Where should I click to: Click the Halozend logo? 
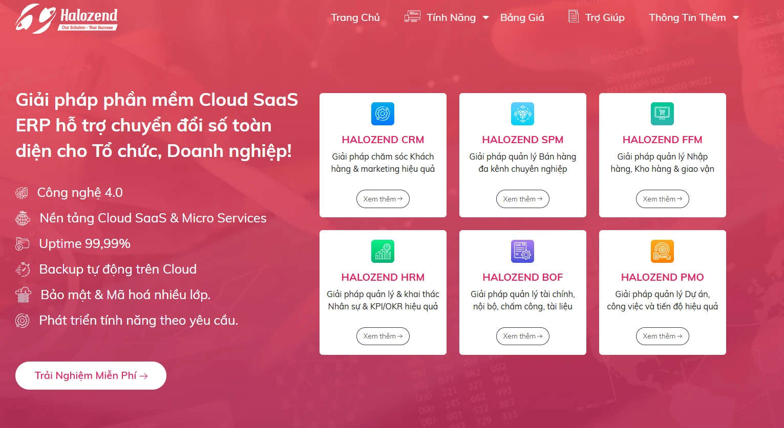(x=67, y=19)
